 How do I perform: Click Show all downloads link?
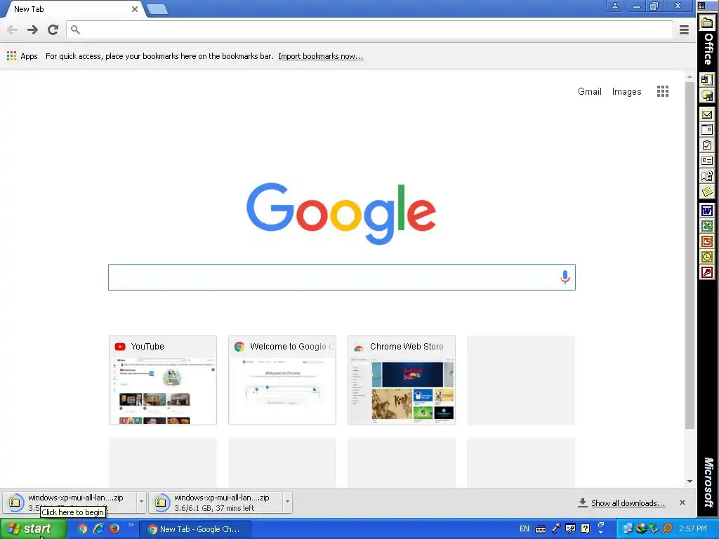pyautogui.click(x=628, y=503)
